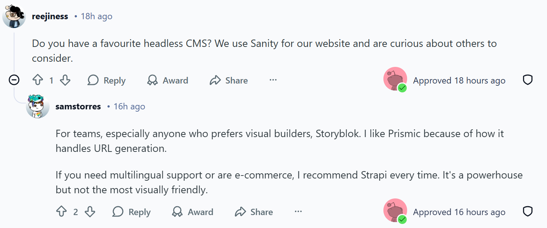Share reejiness's comment
547x228 pixels.
(229, 80)
